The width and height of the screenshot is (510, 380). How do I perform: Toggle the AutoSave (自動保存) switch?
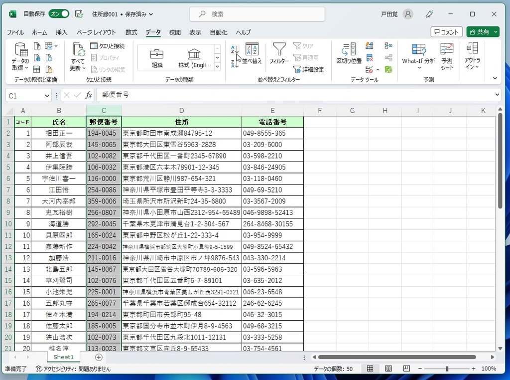tap(59, 13)
